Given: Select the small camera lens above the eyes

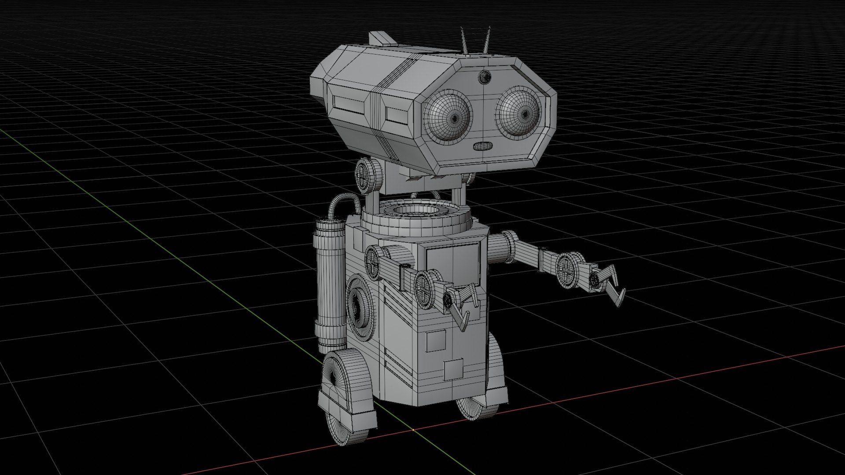Looking at the screenshot, I should [485, 77].
